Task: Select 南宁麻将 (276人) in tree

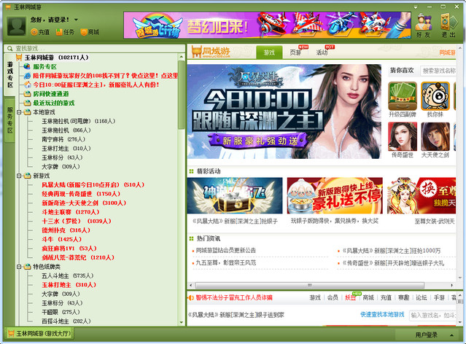Action: pyautogui.click(x=63, y=139)
